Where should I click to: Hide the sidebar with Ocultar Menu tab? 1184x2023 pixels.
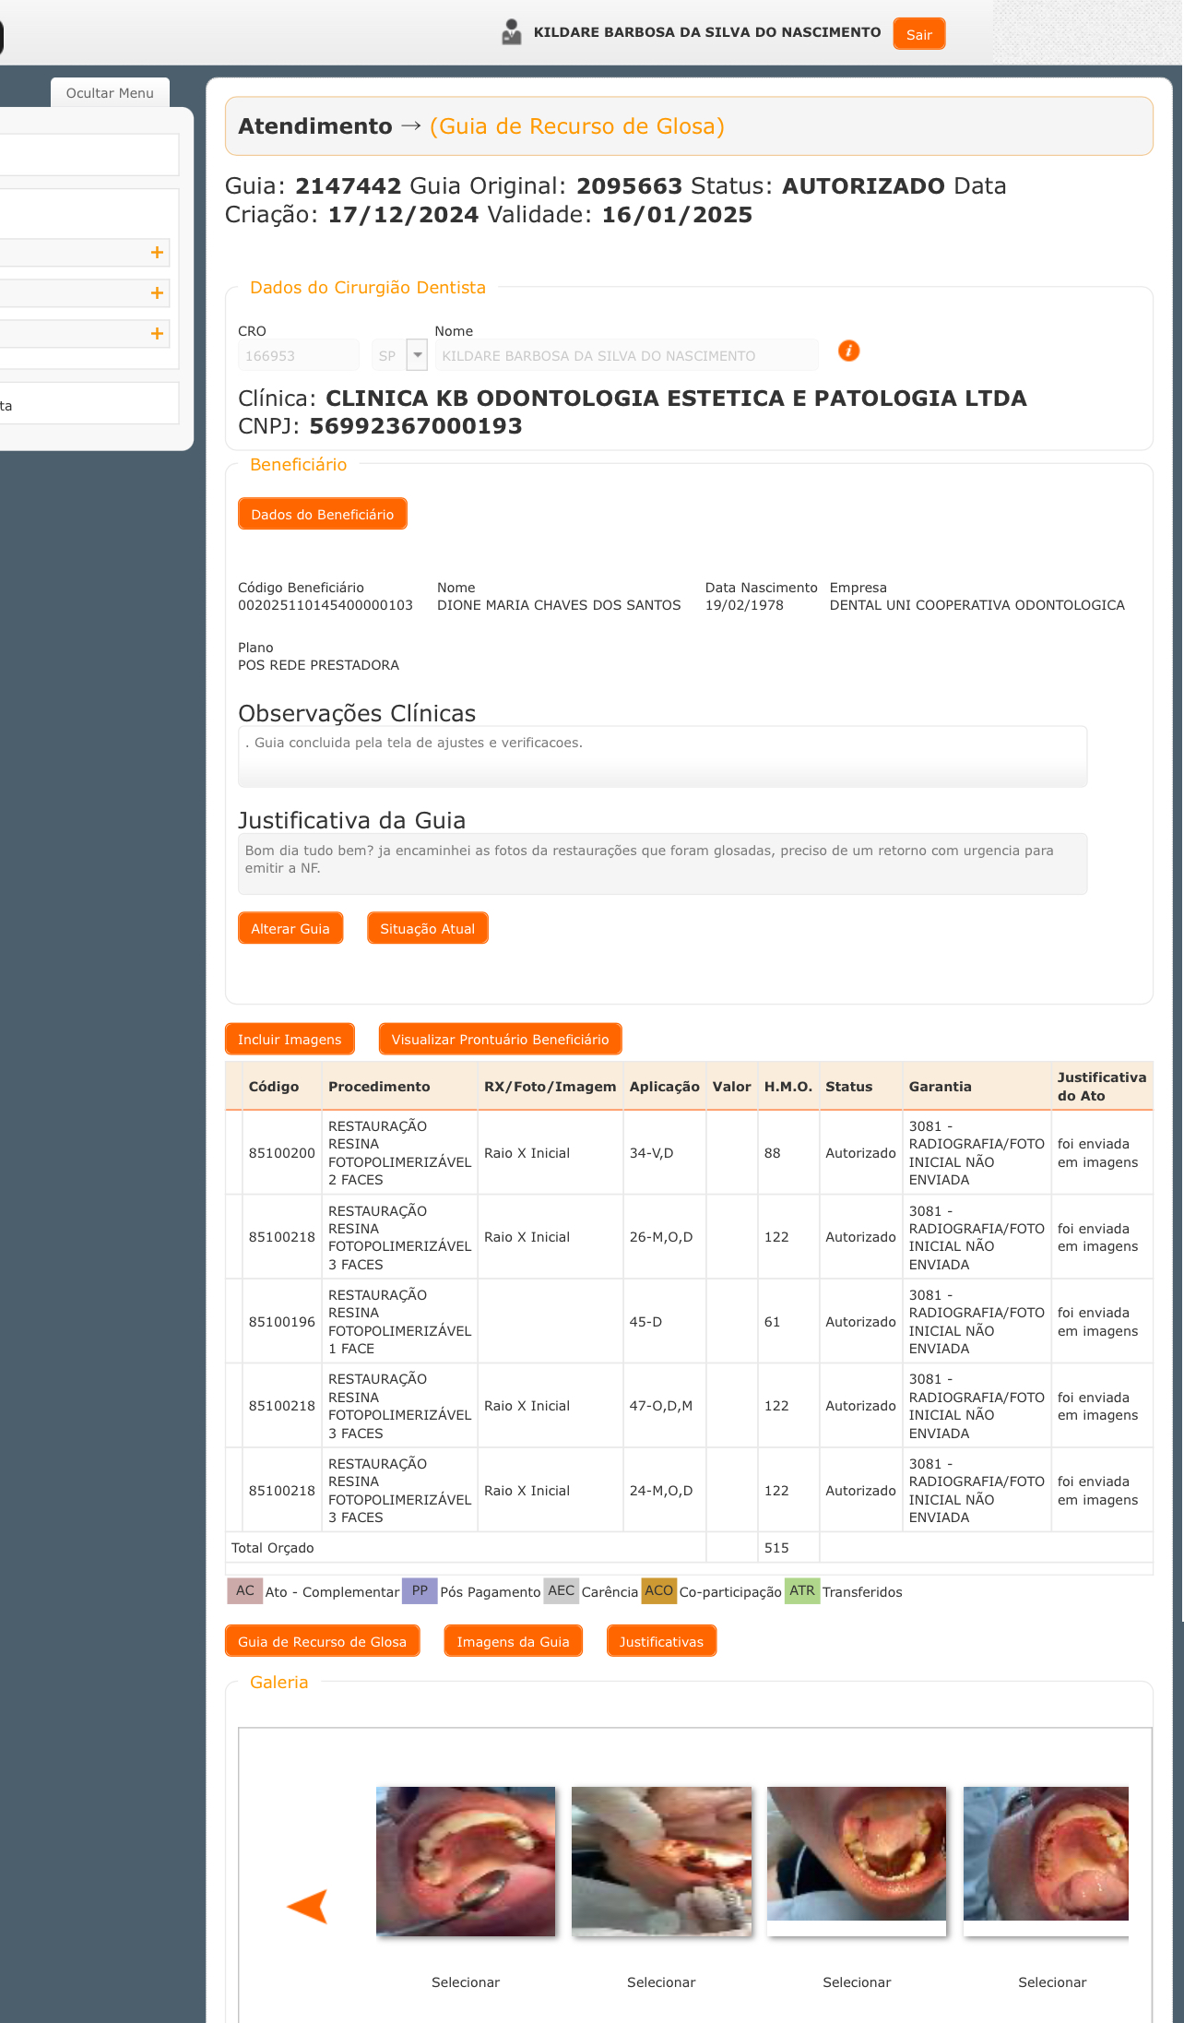[110, 93]
